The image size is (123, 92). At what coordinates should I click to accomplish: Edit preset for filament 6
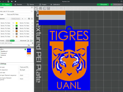[33, 28]
